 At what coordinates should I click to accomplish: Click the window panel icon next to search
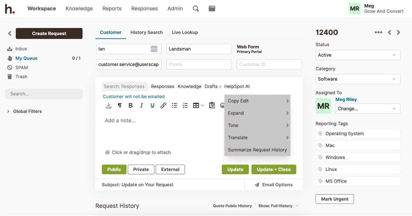(212, 8)
